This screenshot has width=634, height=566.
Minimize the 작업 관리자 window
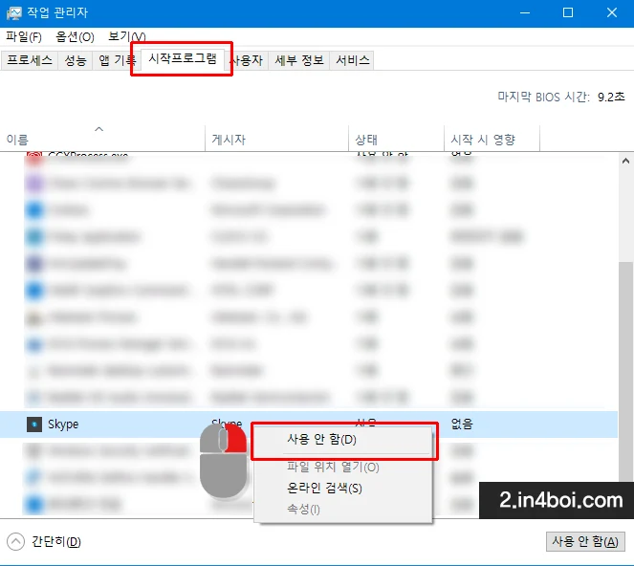(525, 13)
